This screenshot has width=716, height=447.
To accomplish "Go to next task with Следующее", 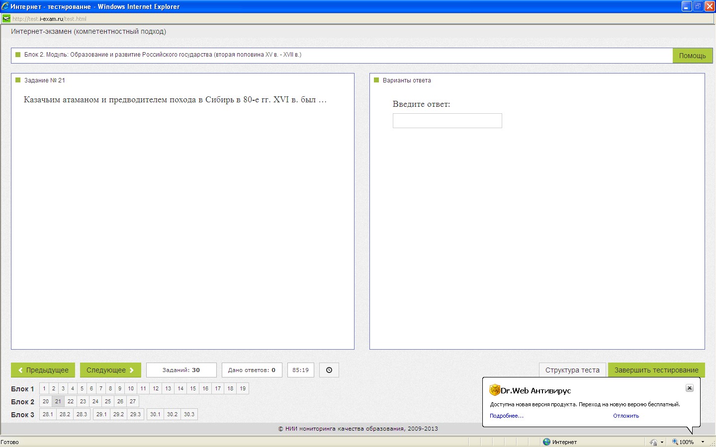I will [x=110, y=370].
